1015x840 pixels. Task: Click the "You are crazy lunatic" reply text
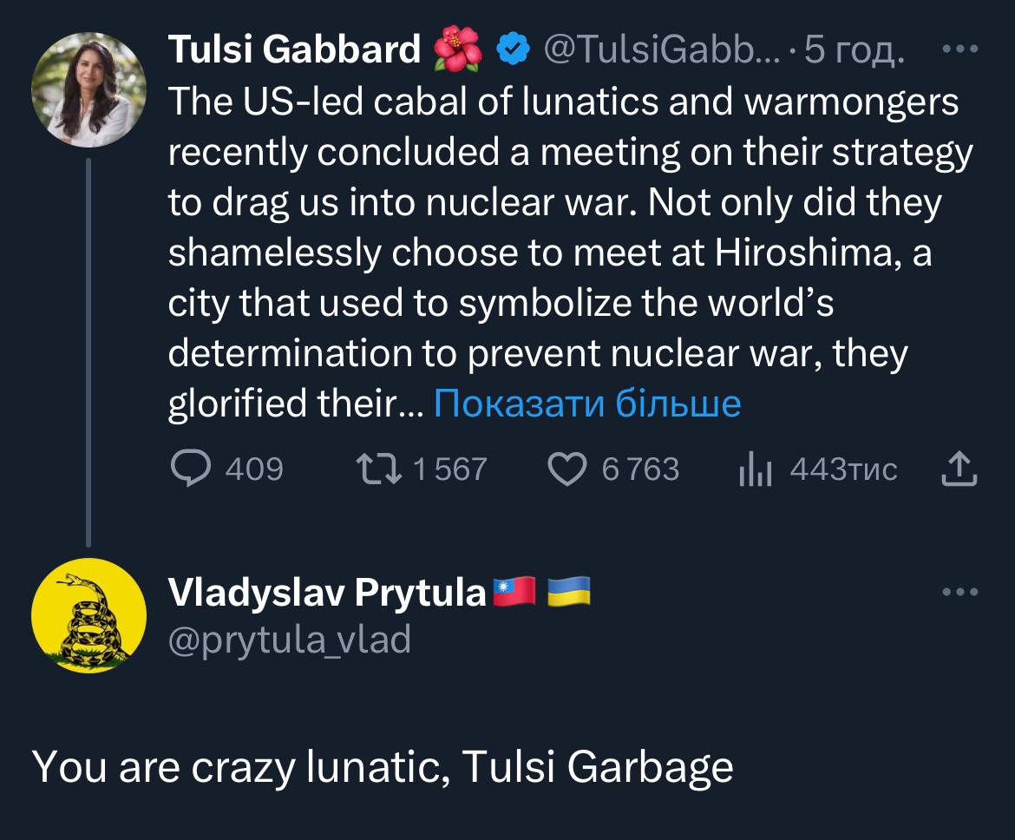[x=383, y=766]
